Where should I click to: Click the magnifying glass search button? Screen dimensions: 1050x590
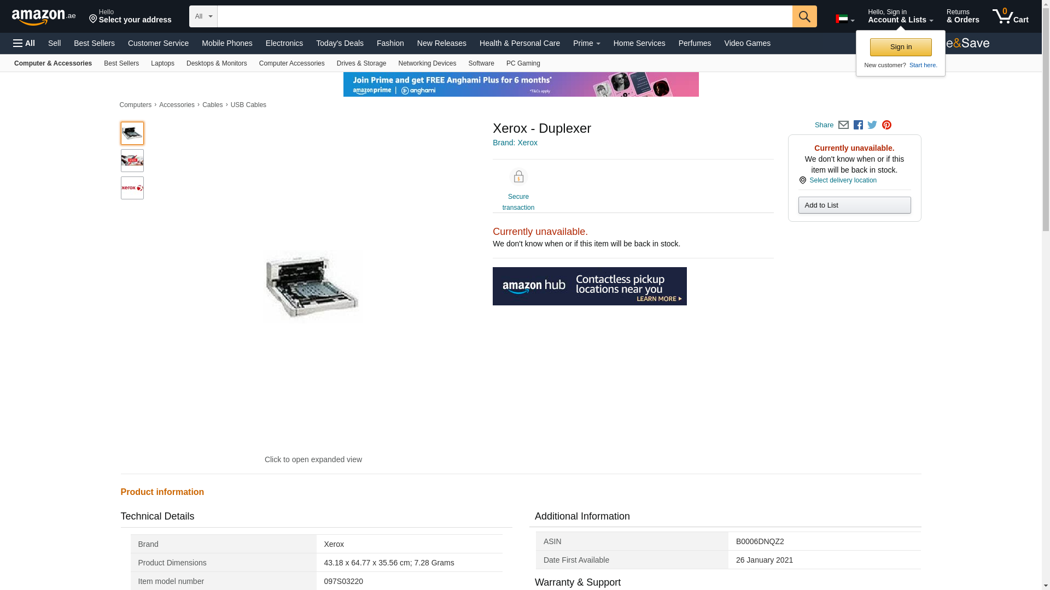click(804, 16)
